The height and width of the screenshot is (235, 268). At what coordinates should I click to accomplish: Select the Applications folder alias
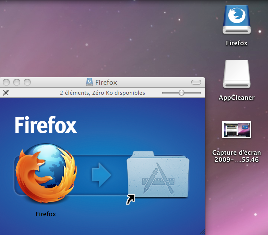tap(158, 174)
